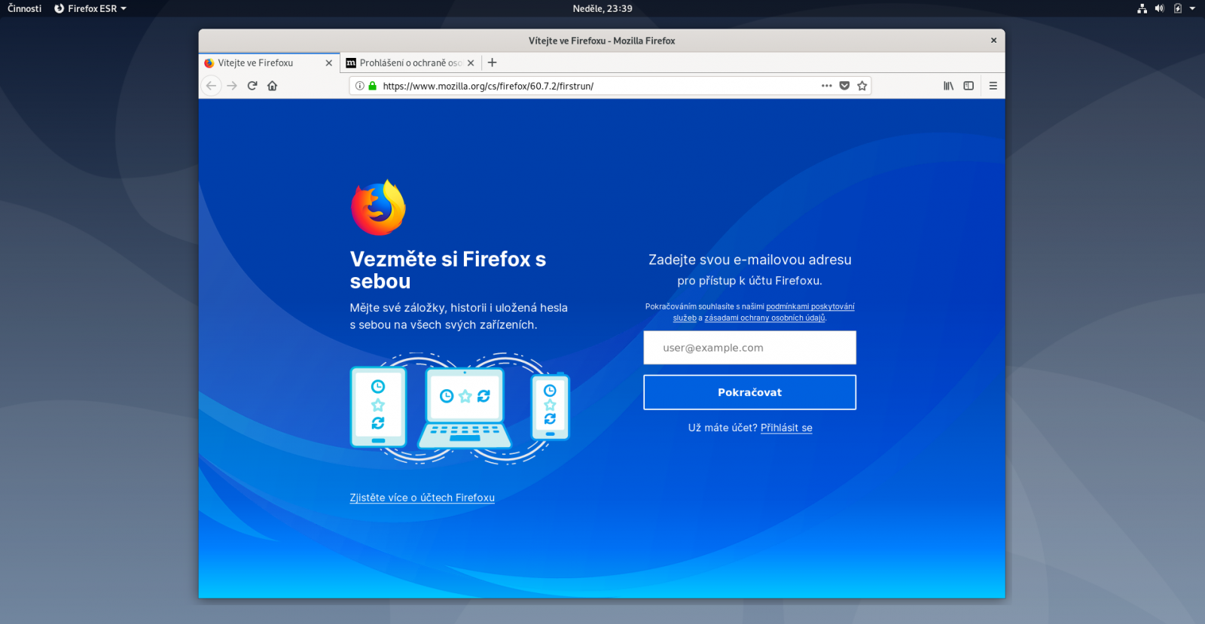This screenshot has height=624, width=1205.
Task: Close the Mozilla Firefox window
Action: click(993, 41)
